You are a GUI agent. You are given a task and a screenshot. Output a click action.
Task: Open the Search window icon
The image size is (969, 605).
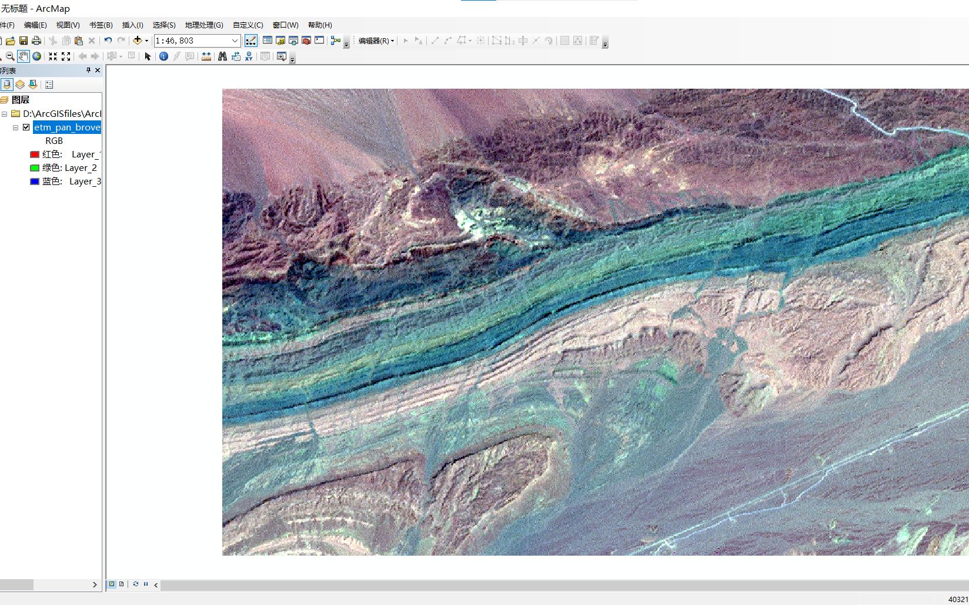[293, 41]
